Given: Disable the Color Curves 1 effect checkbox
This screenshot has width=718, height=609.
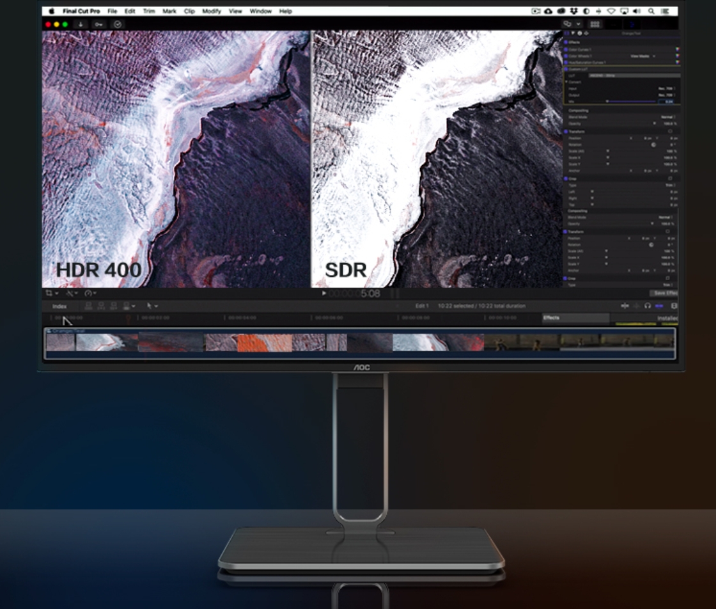Looking at the screenshot, I should (x=566, y=49).
